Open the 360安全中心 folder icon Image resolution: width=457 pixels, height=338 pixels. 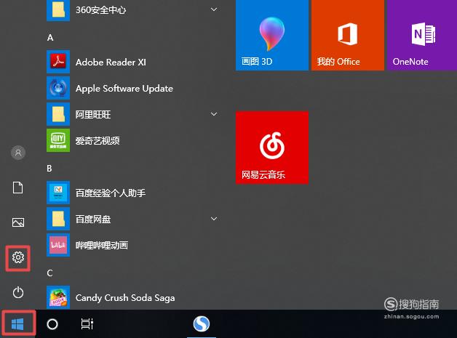coord(58,10)
